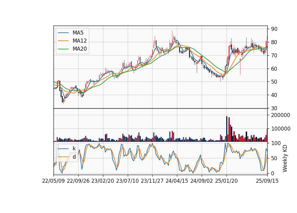This screenshot has height=213, width=297.
Task: Click the 80 price axis label
Action: pyautogui.click(x=274, y=42)
